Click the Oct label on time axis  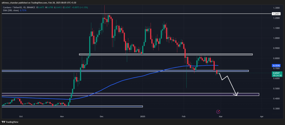pyautogui.click(x=21, y=116)
